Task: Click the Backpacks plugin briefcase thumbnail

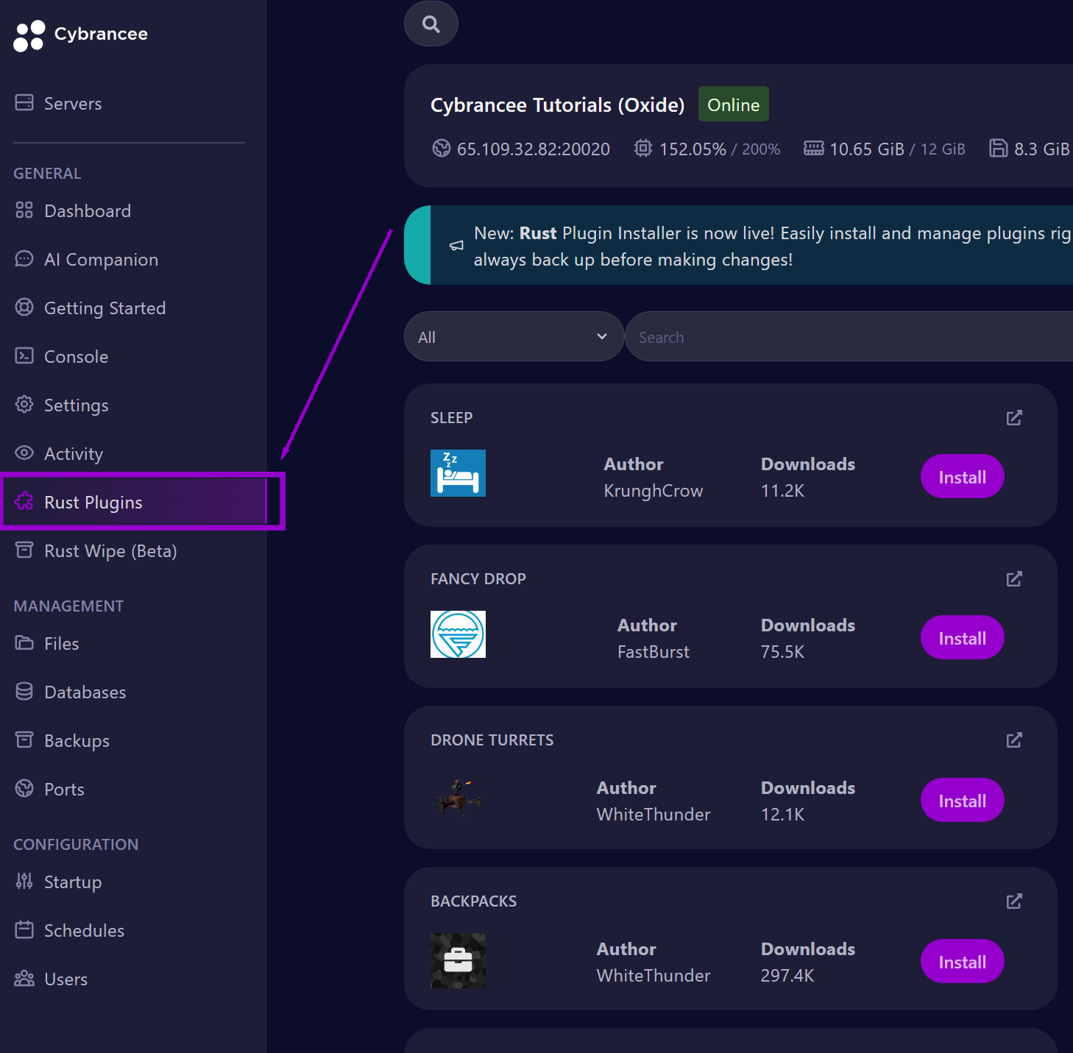Action: coord(458,960)
